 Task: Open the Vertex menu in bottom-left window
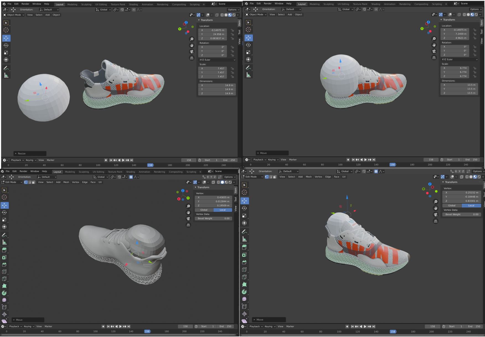[x=76, y=182]
